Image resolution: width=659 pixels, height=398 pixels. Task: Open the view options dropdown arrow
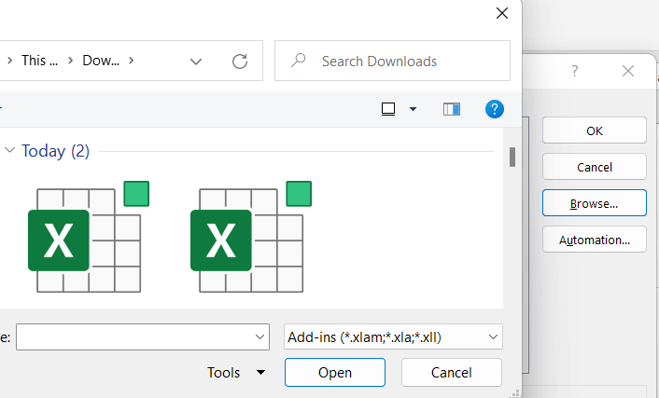pyautogui.click(x=413, y=109)
